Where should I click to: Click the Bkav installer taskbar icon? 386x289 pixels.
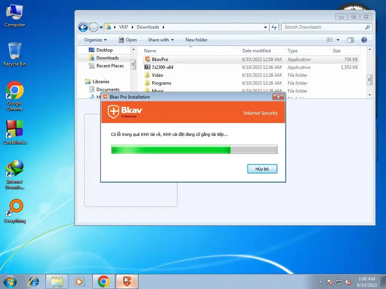(x=127, y=281)
